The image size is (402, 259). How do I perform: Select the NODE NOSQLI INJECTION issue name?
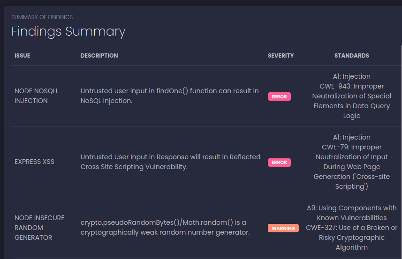click(36, 96)
